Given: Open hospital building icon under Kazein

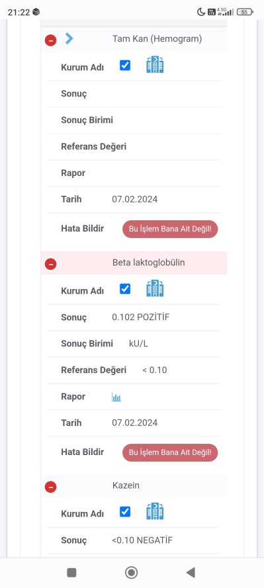Looking at the screenshot, I should click(x=155, y=511).
